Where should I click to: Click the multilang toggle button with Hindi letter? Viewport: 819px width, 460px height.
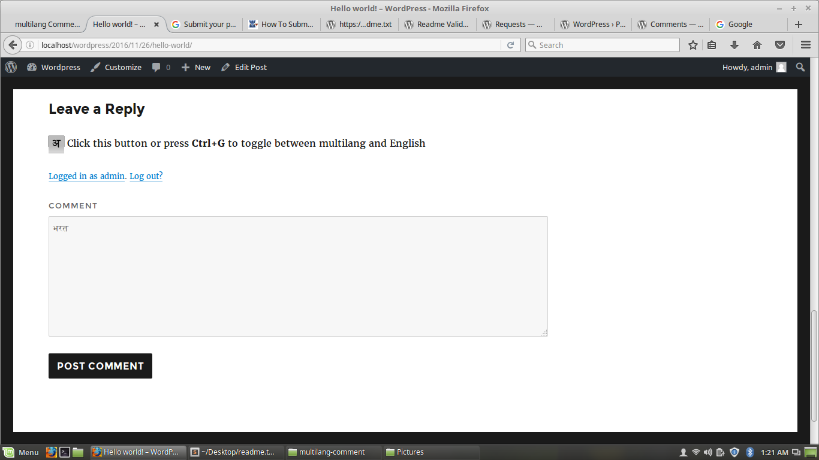coord(56,144)
